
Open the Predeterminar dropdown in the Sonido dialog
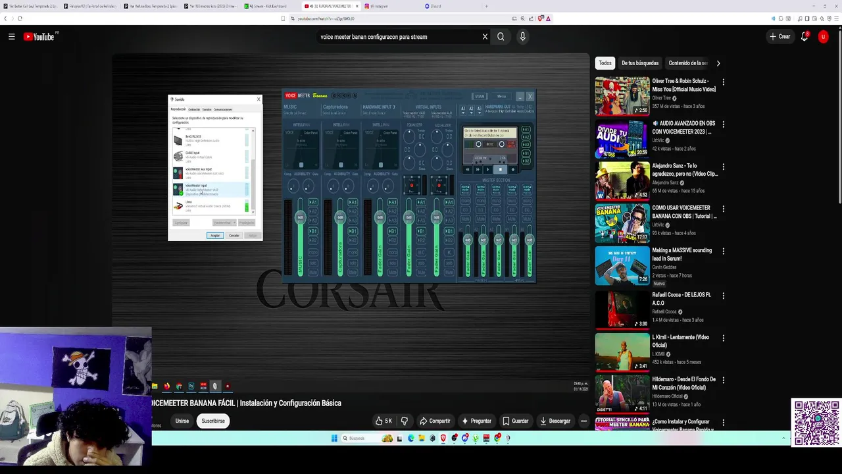[x=224, y=223]
